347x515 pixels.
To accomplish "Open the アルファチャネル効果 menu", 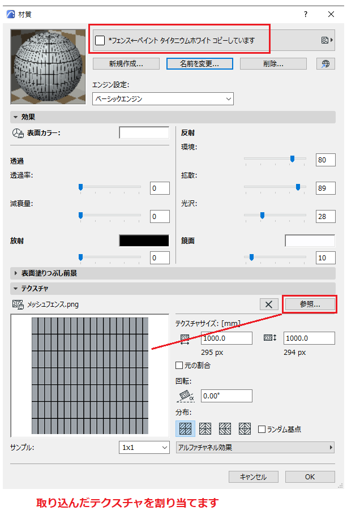I will point(255,447).
